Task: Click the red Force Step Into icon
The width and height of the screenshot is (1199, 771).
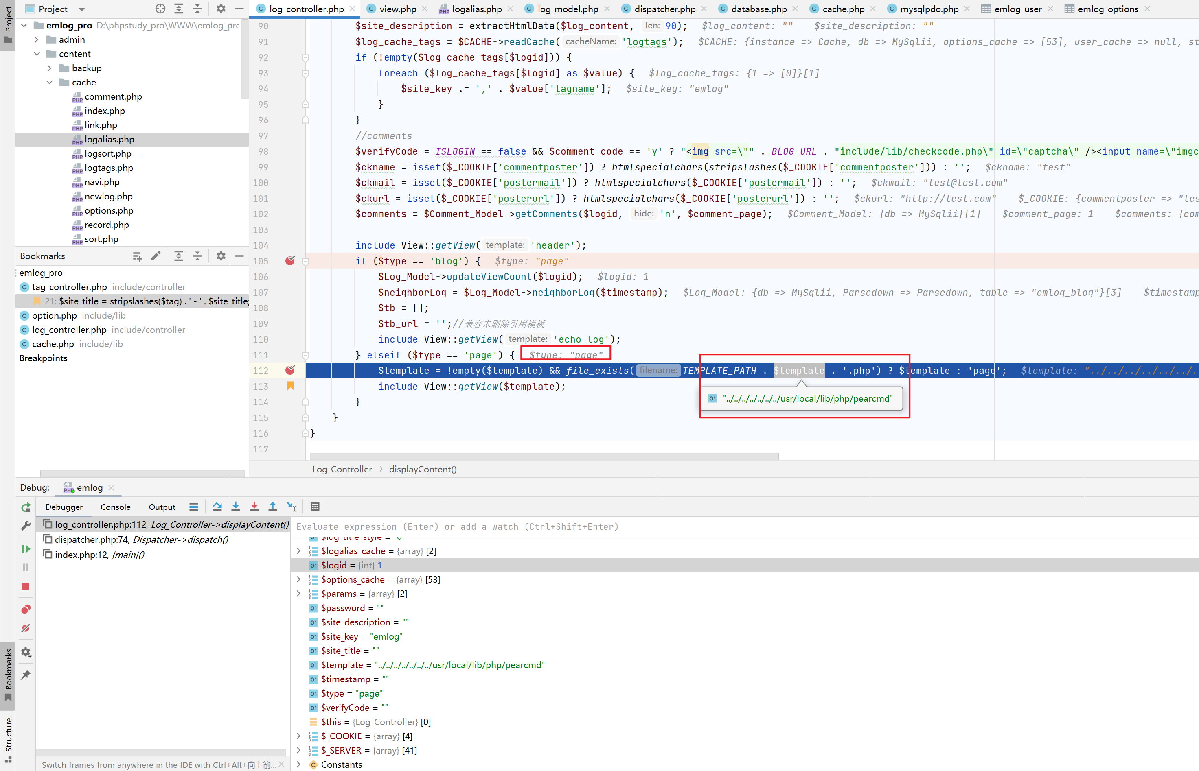Action: (x=254, y=507)
